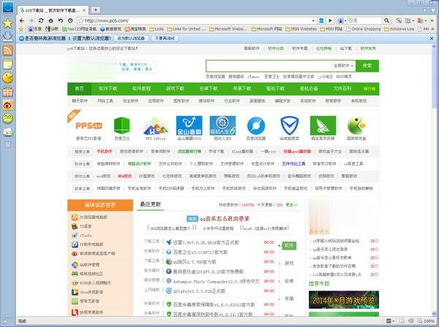439x327 pixels.
Task: Click the WPS Office icon
Action: point(156,126)
